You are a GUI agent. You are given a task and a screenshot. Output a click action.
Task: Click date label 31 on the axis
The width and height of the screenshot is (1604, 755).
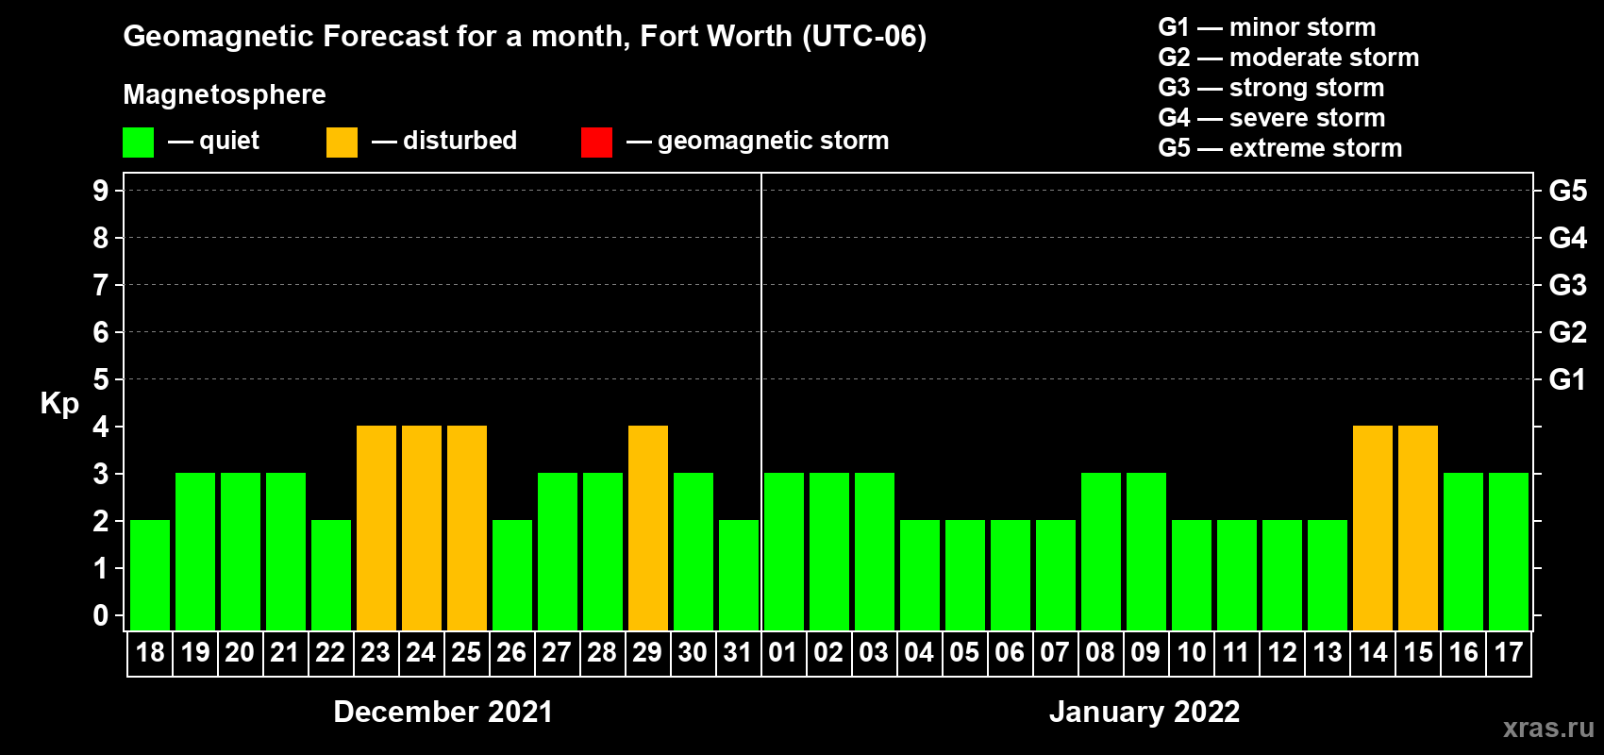tap(738, 653)
